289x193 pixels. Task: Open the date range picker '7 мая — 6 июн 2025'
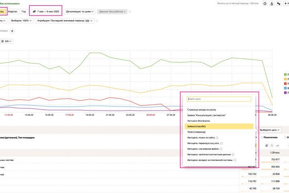[x=46, y=12]
